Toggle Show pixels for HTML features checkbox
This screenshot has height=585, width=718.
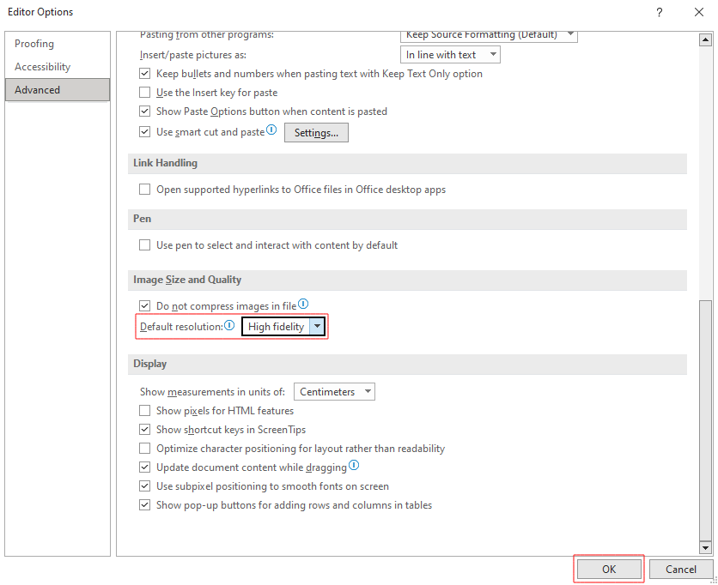coord(144,411)
